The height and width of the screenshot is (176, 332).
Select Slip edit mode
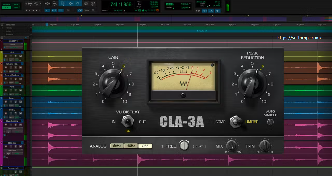[x=6, y=8]
